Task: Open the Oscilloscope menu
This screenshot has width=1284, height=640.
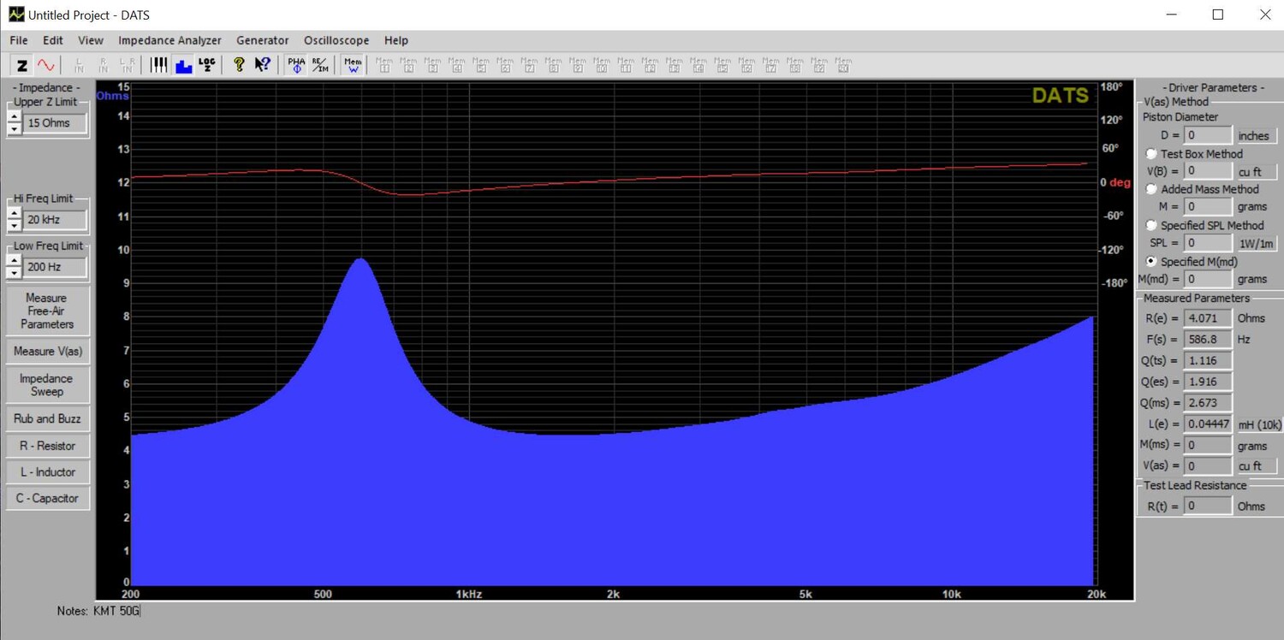Action: pyautogui.click(x=336, y=40)
